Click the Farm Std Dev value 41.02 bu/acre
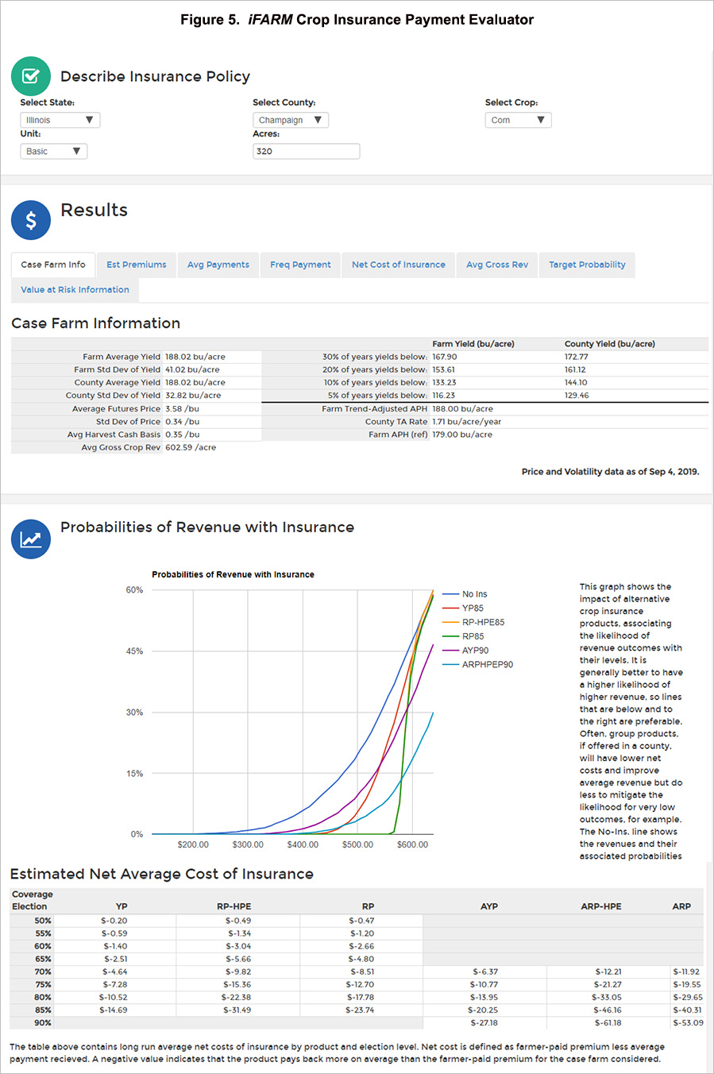The image size is (714, 1074). (x=193, y=369)
